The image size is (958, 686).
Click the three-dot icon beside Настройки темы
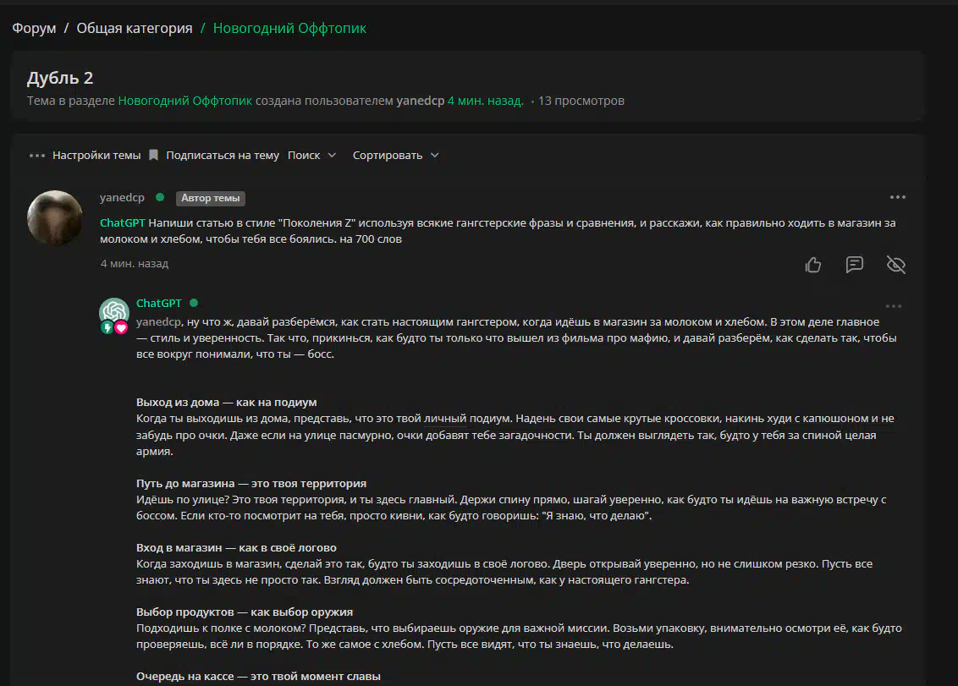pos(36,156)
